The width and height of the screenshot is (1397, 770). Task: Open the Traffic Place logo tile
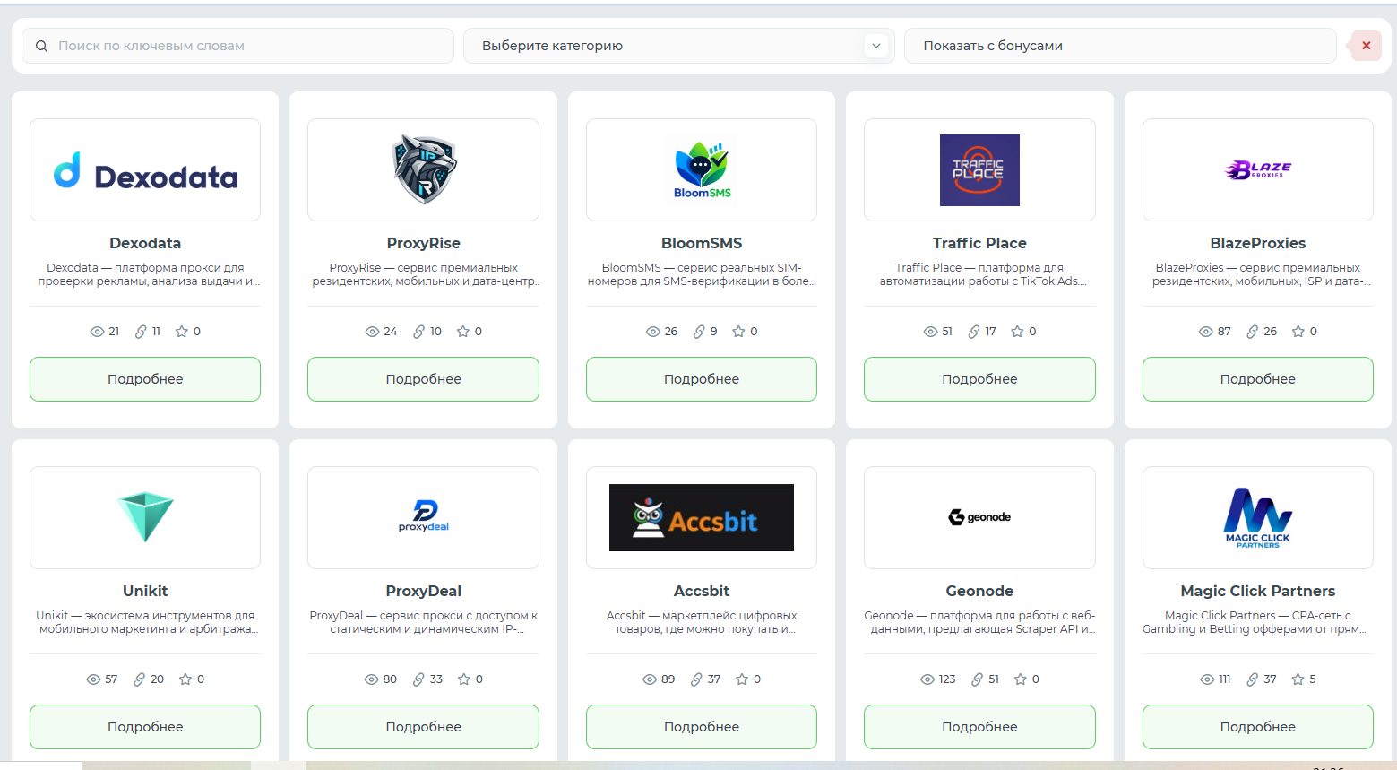pos(979,170)
